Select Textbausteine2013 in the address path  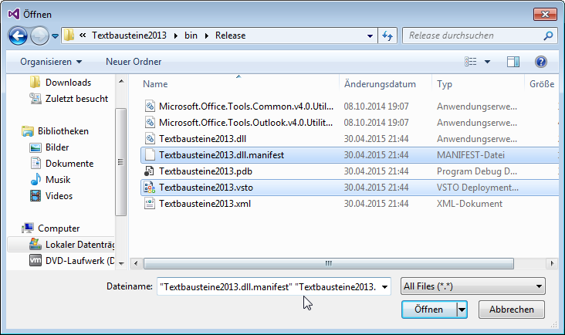129,36
